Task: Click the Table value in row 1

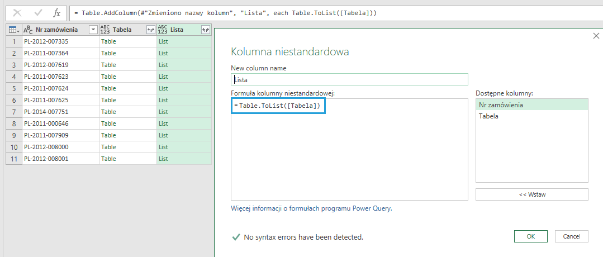Action: (108, 41)
